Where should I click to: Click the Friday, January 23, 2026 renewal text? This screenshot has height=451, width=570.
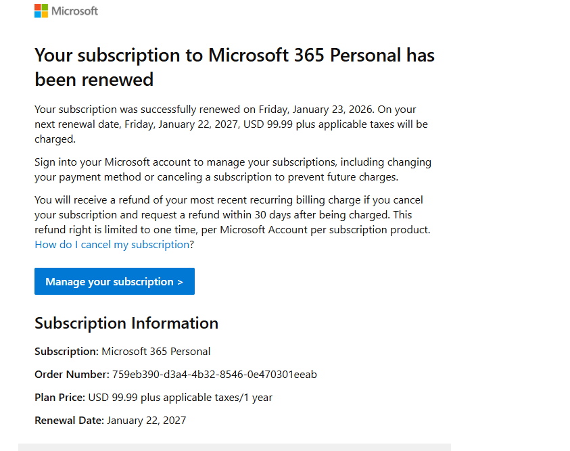(x=316, y=110)
